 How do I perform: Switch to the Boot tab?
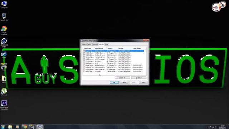[89, 44]
